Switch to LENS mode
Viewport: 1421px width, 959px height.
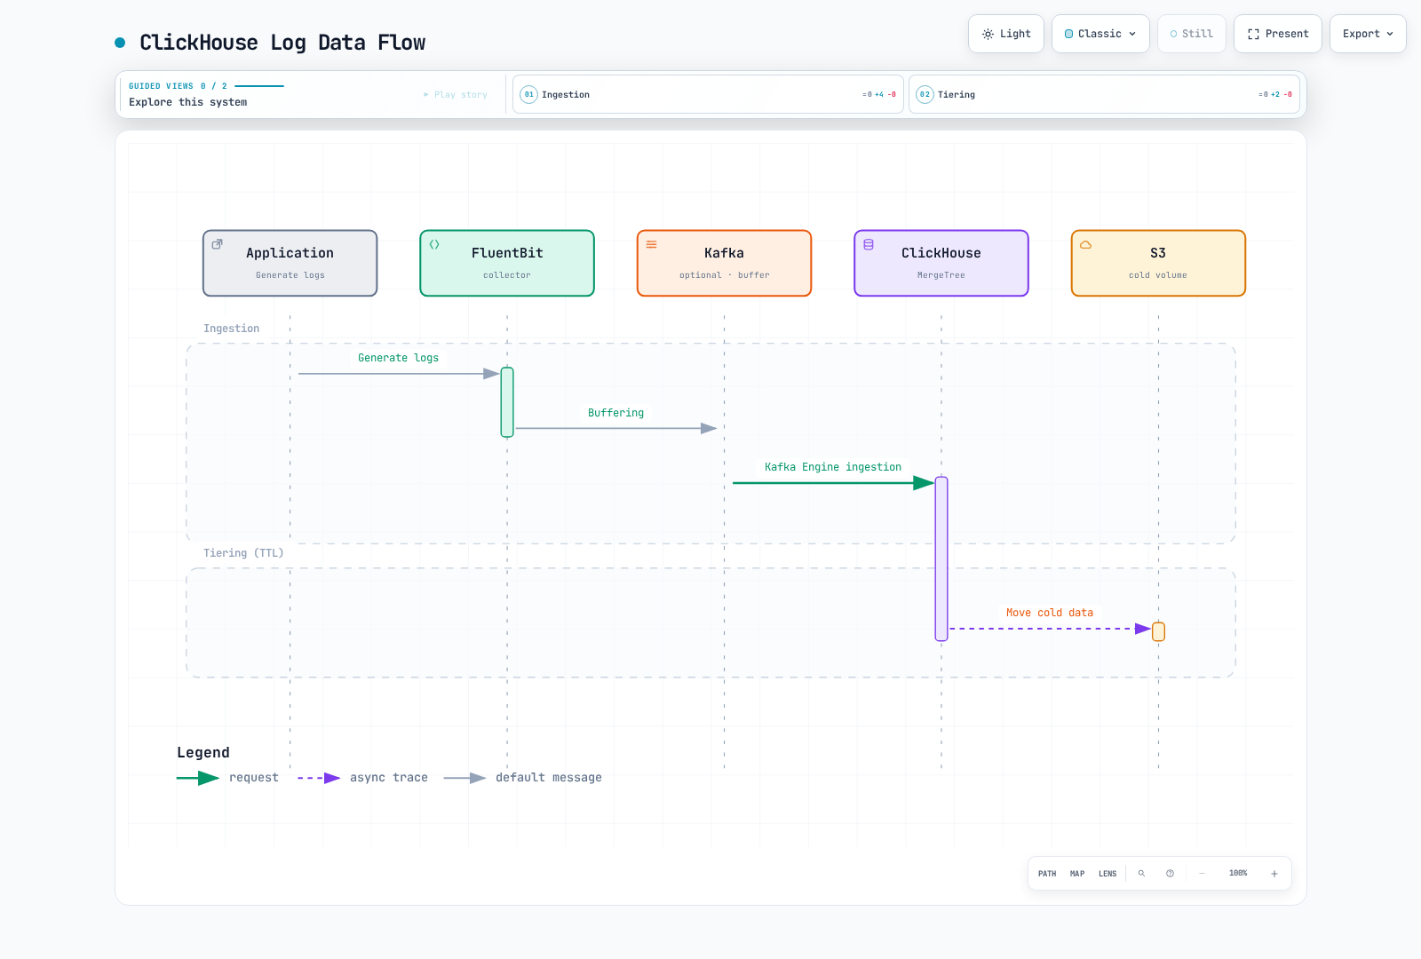tap(1107, 874)
